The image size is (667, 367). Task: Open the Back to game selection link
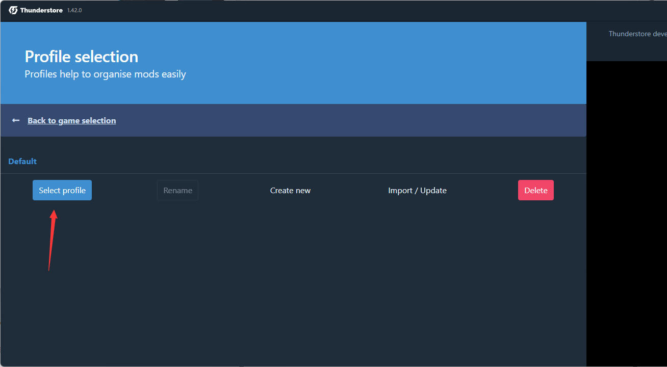click(72, 120)
